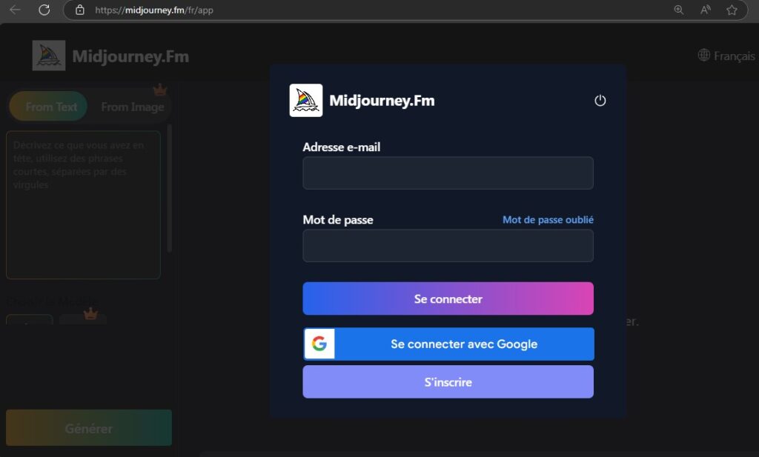This screenshot has height=457, width=759.
Task: Activate the Read Aloud icon
Action: click(706, 10)
